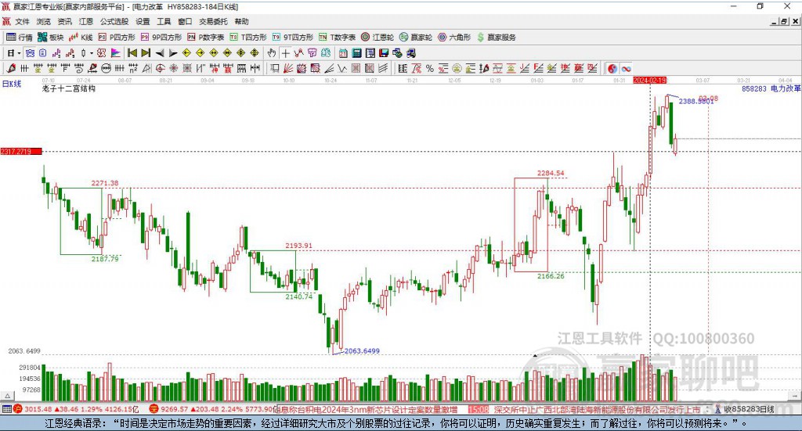Click the 2284.54 price annotation
The image size is (802, 431).
pyautogui.click(x=551, y=173)
